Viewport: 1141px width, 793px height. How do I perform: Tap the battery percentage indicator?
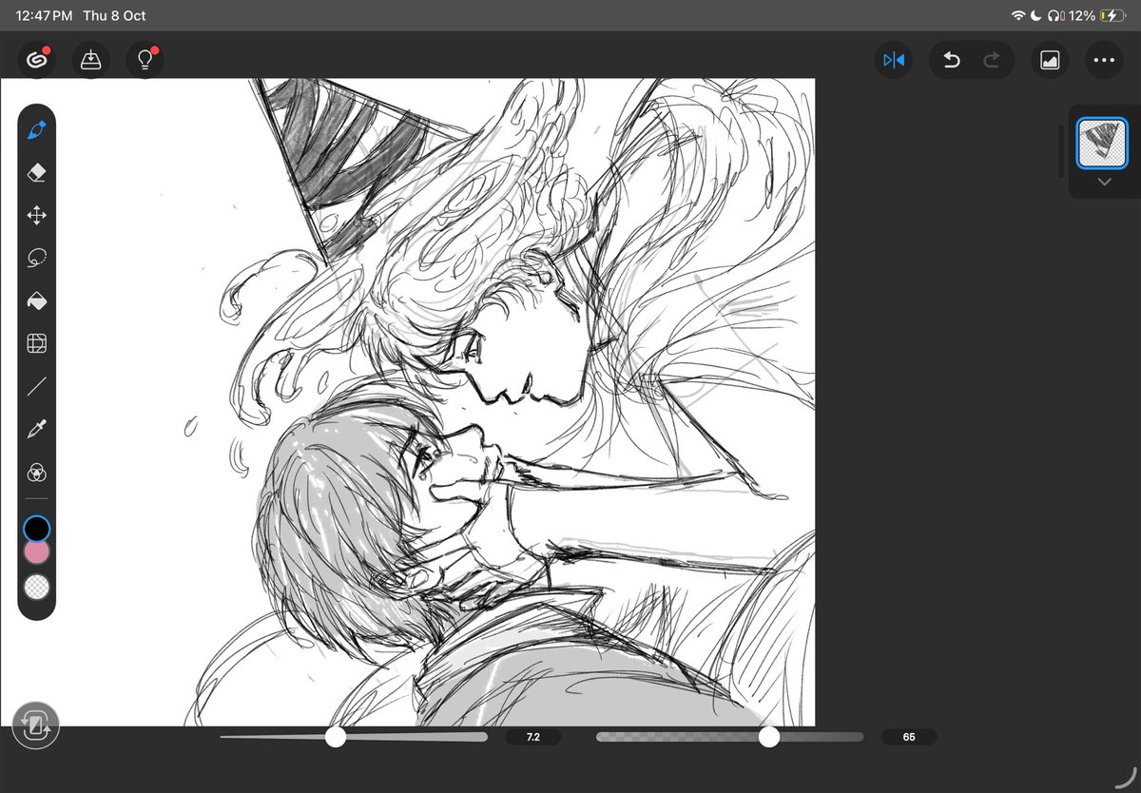coord(1082,16)
